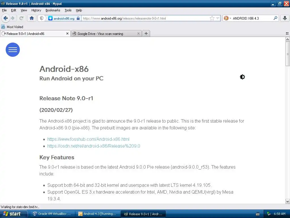Click the tracking protection shield icon
Viewport: 290px width, 218px height.
pos(42,18)
